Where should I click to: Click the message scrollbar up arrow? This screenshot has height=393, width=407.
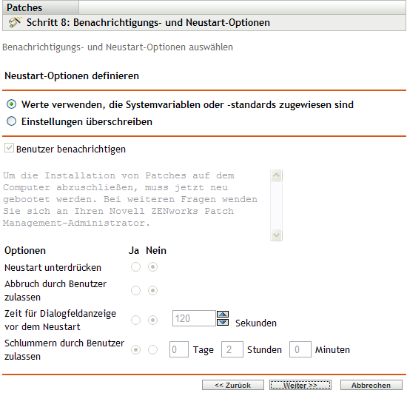point(276,175)
